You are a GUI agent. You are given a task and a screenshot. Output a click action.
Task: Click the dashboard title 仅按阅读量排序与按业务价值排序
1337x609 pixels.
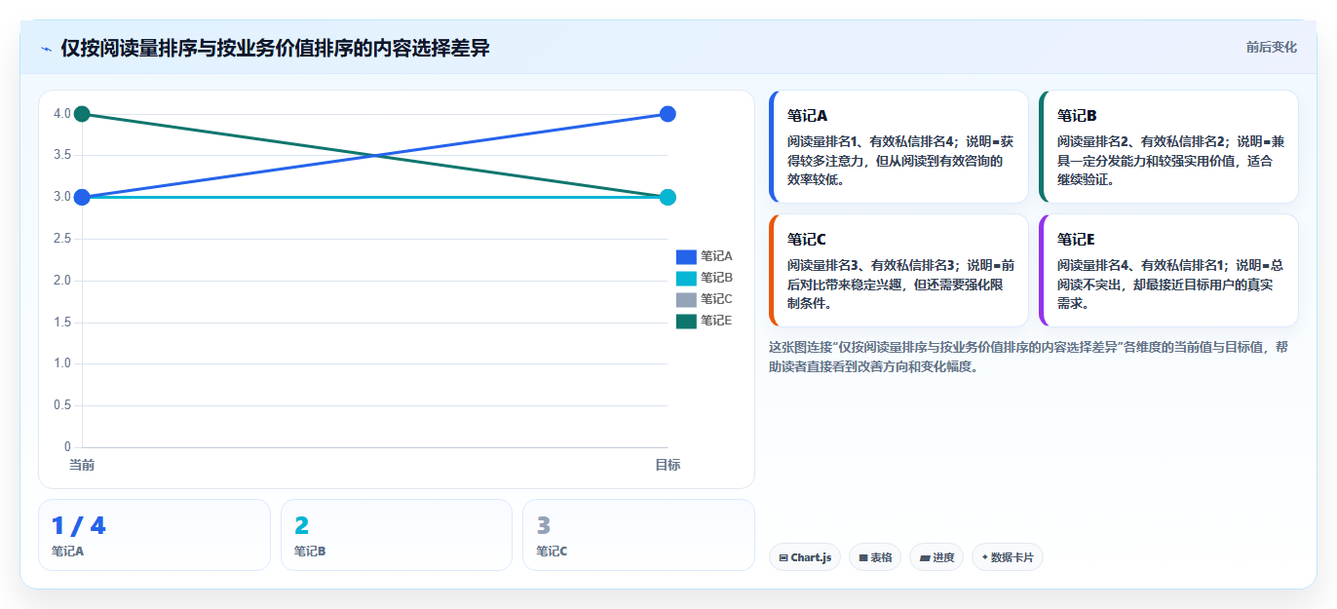coord(275,48)
